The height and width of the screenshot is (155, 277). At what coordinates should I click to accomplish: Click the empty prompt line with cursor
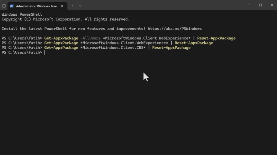pos(23,52)
